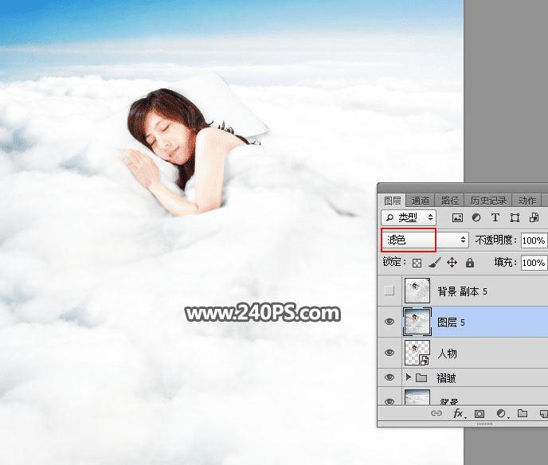This screenshot has width=548, height=465.
Task: Filter layers by smart object icon
Action: click(534, 217)
